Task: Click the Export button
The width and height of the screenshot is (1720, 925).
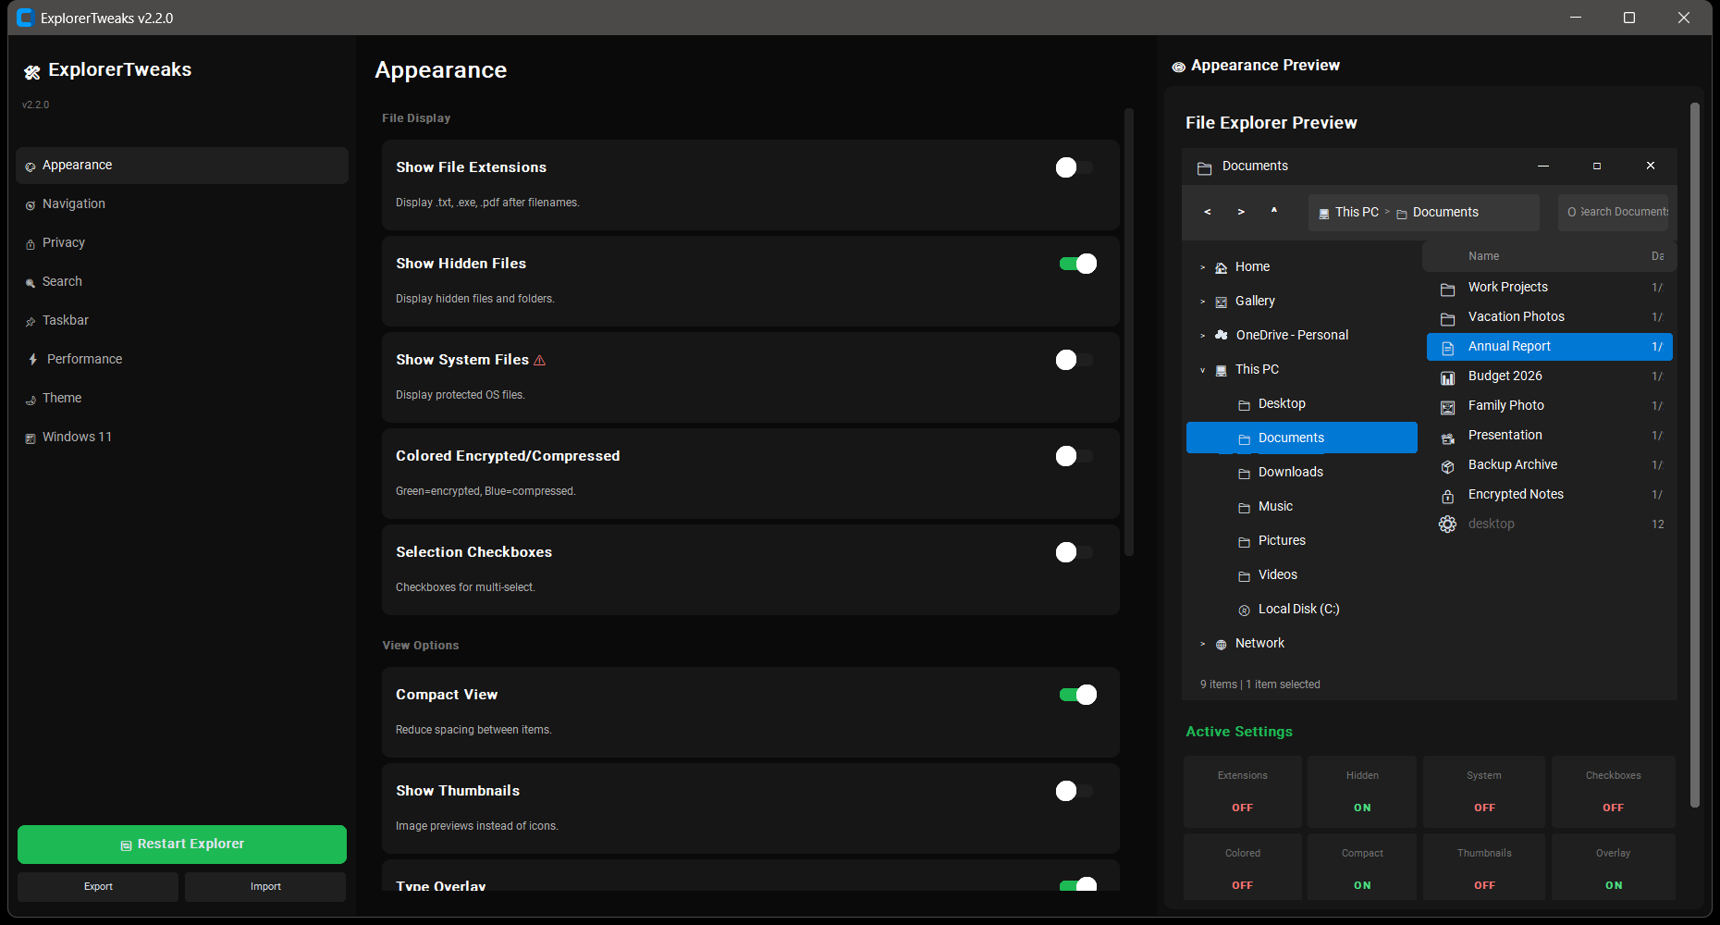Action: pyautogui.click(x=97, y=886)
